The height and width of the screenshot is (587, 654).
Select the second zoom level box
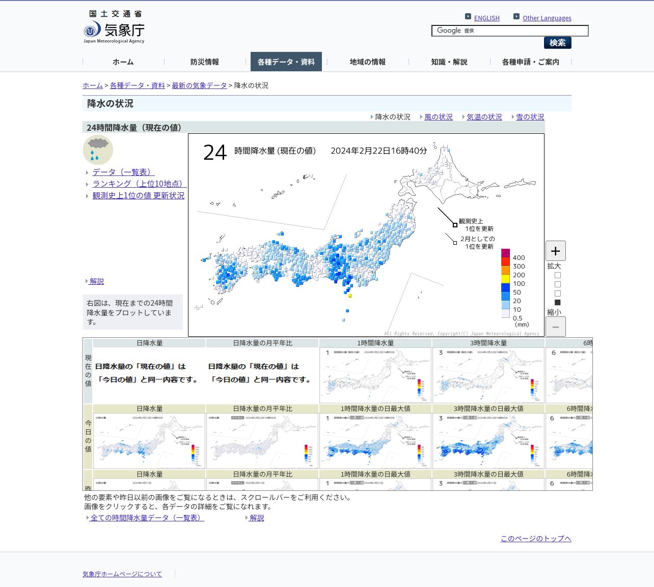click(x=558, y=284)
